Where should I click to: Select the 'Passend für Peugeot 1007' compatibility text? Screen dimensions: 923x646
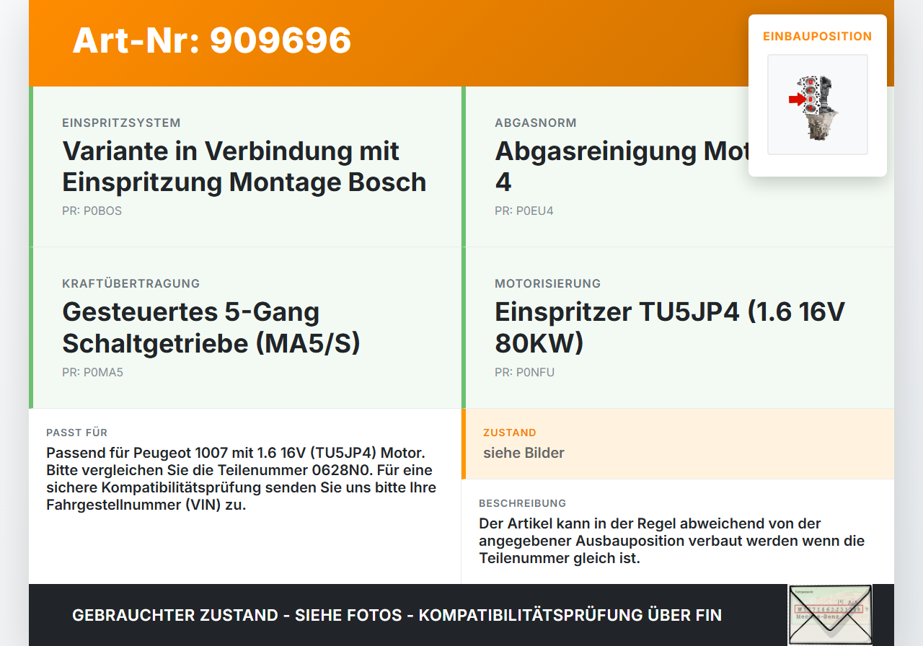(x=240, y=479)
